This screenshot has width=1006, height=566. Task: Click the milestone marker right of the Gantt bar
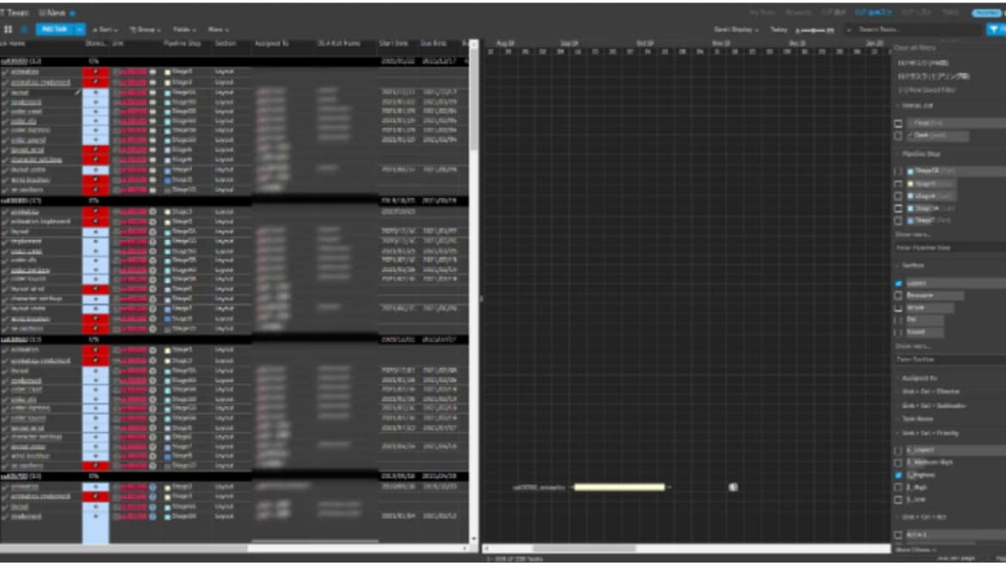[x=733, y=487]
